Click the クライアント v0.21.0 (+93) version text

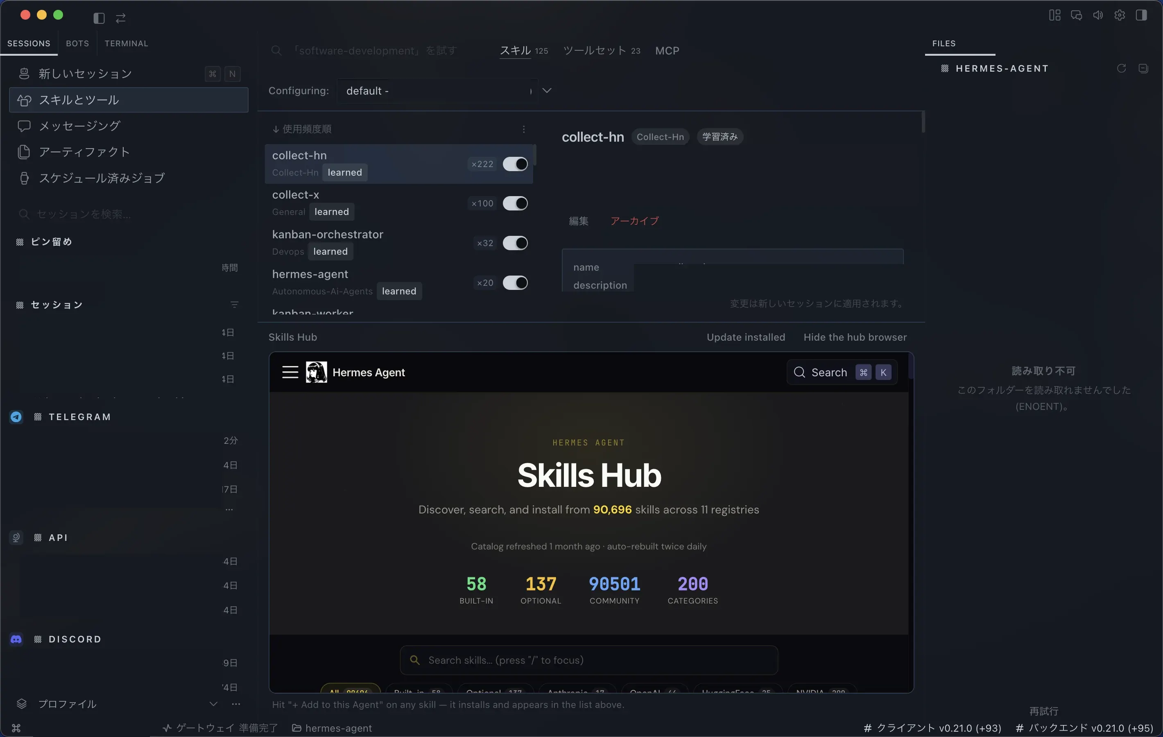coord(932,728)
